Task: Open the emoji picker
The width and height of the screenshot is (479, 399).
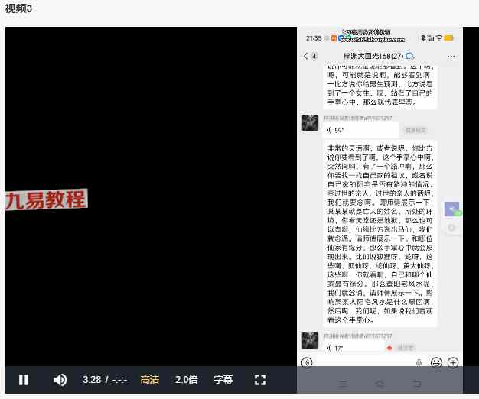Action: coord(436,362)
